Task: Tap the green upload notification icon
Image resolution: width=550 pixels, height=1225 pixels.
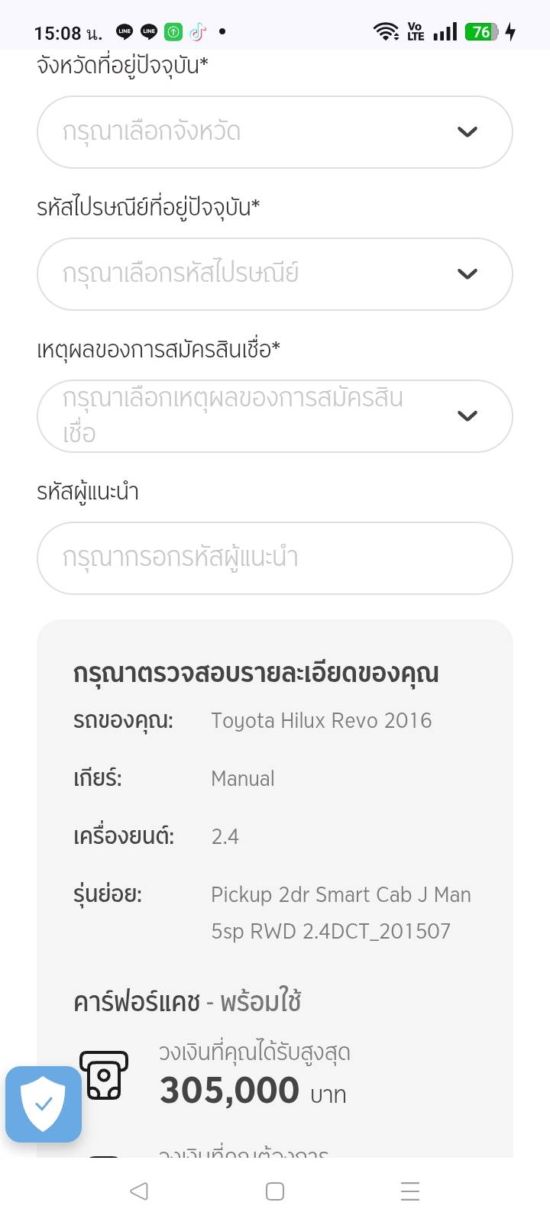Action: 173,32
